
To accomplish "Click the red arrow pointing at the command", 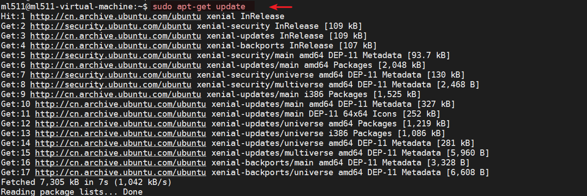I will coord(281,7).
